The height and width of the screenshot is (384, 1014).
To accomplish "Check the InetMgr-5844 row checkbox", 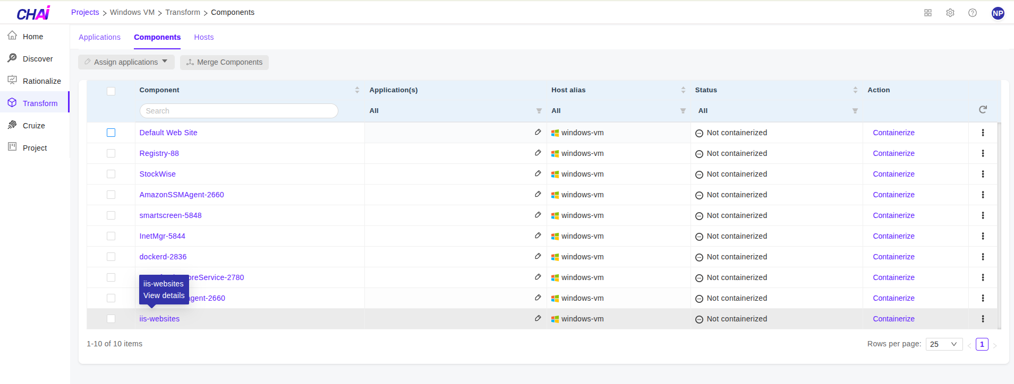I will point(111,236).
